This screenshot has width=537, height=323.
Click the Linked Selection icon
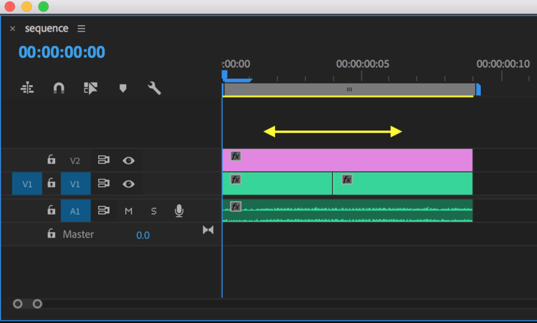(x=90, y=88)
